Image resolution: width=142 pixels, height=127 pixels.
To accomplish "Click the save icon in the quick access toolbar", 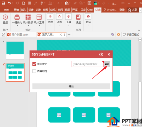I will tap(3, 3).
